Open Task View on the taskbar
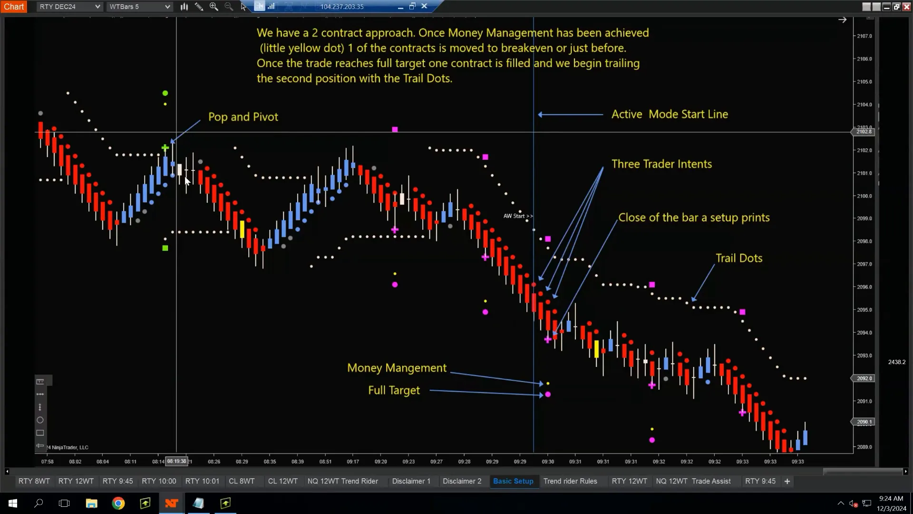Image resolution: width=913 pixels, height=514 pixels. click(64, 503)
